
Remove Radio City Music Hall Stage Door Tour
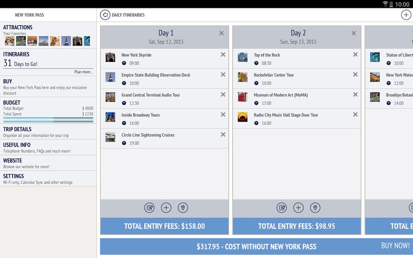355,114
